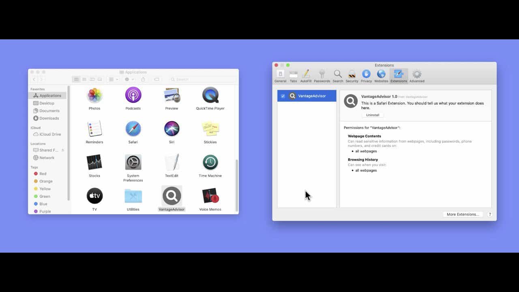Viewport: 519px width, 292px height.
Task: Switch to the Extensions preferences tab
Action: click(399, 76)
